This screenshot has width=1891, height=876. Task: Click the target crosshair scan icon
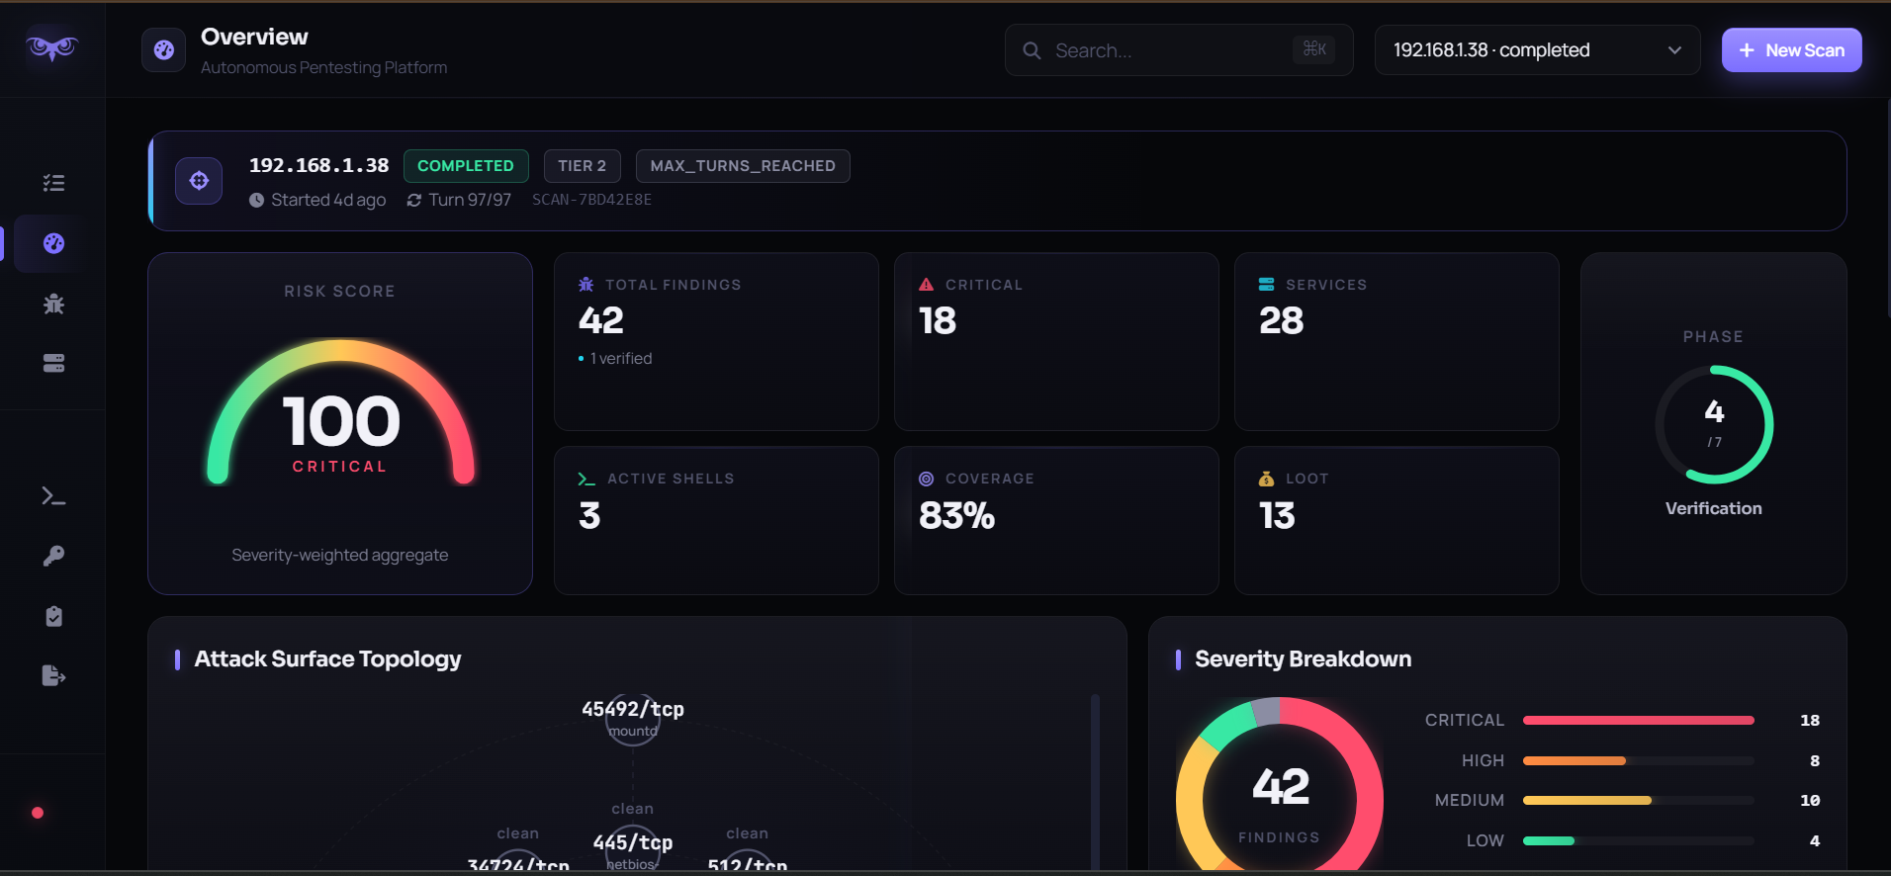click(x=199, y=181)
